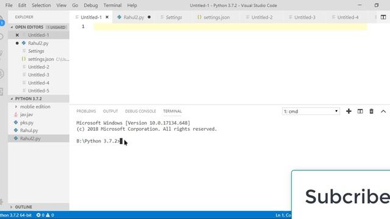Screen dimensions: 390x219
Task: Click the EXPLORER panel title
Action: (24, 17)
